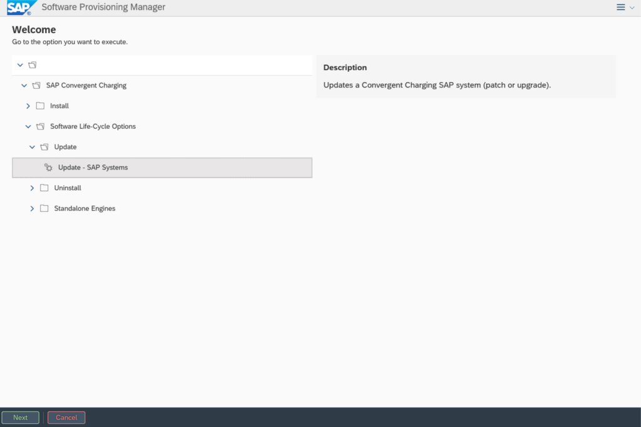Select the Update - SAP Systems option
Image resolution: width=641 pixels, height=427 pixels.
coord(162,168)
